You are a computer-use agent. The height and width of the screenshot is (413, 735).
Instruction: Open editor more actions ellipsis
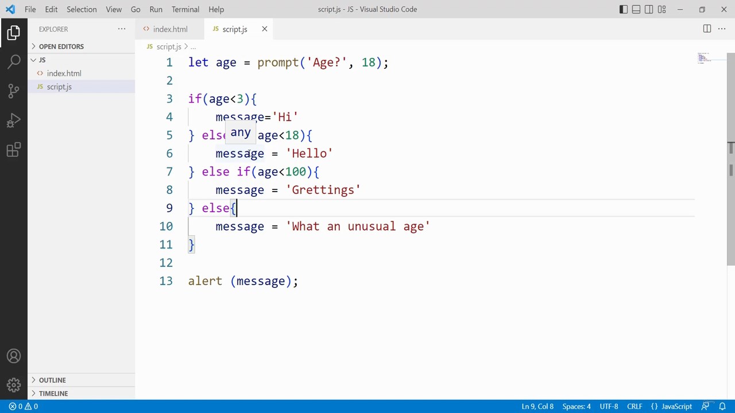point(722,29)
